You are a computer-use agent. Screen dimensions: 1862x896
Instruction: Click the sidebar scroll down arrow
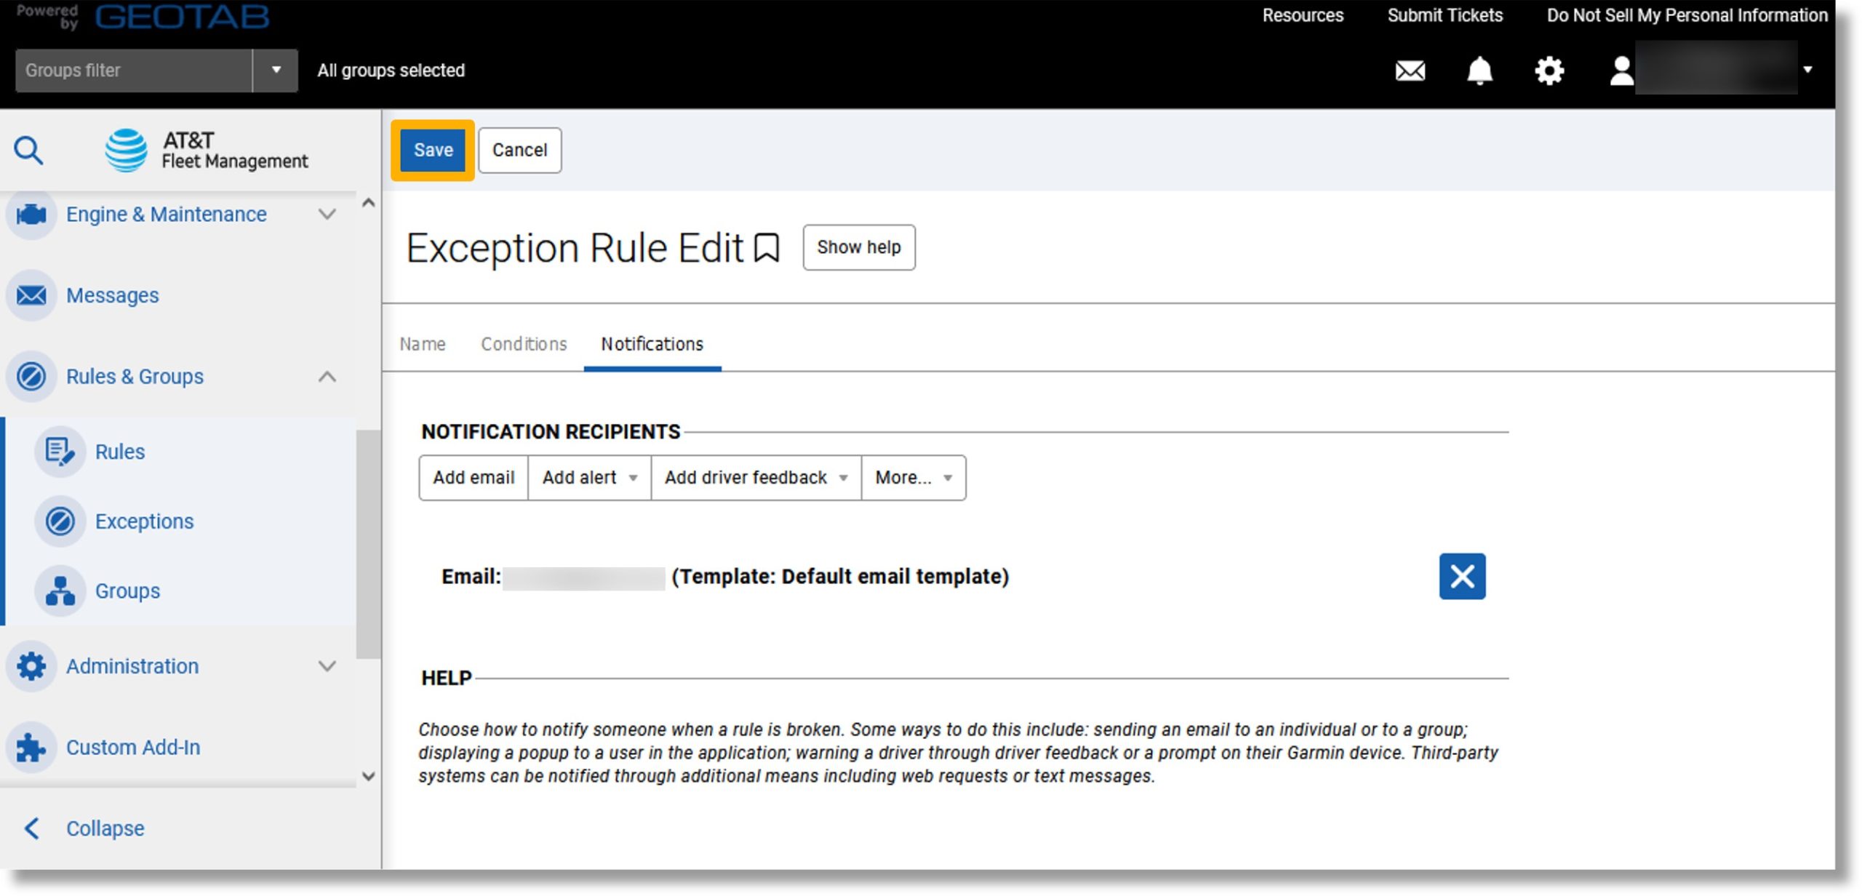[x=368, y=776]
